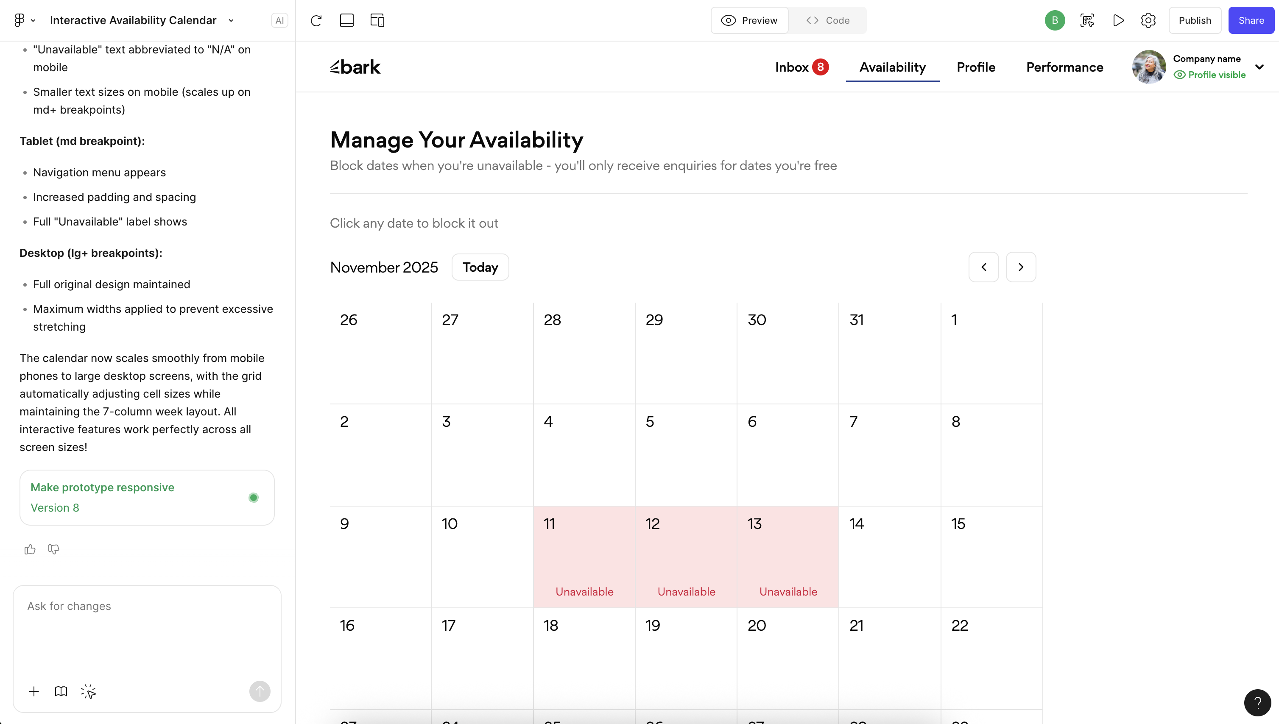1279x724 pixels.
Task: Open the project settings gear
Action: [x=1148, y=20]
